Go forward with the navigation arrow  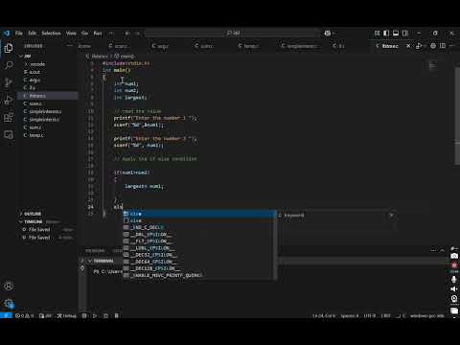[x=137, y=33]
